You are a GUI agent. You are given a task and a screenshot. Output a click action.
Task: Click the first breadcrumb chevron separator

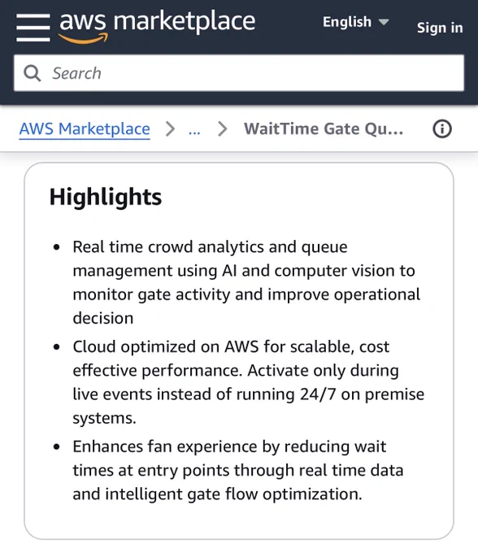pos(170,128)
